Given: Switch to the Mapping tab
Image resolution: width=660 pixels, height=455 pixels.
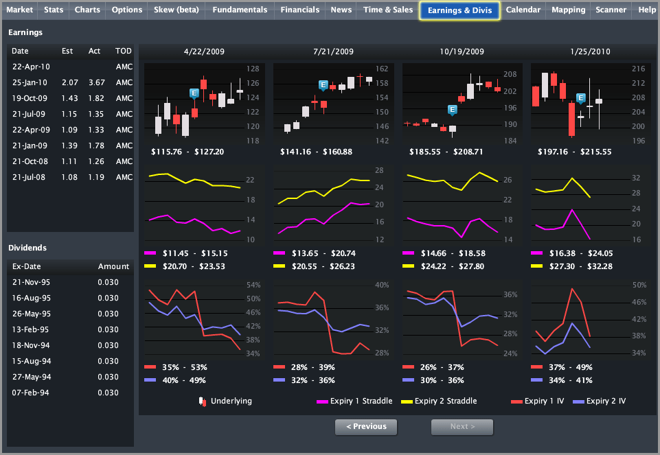Looking at the screenshot, I should pos(568,10).
